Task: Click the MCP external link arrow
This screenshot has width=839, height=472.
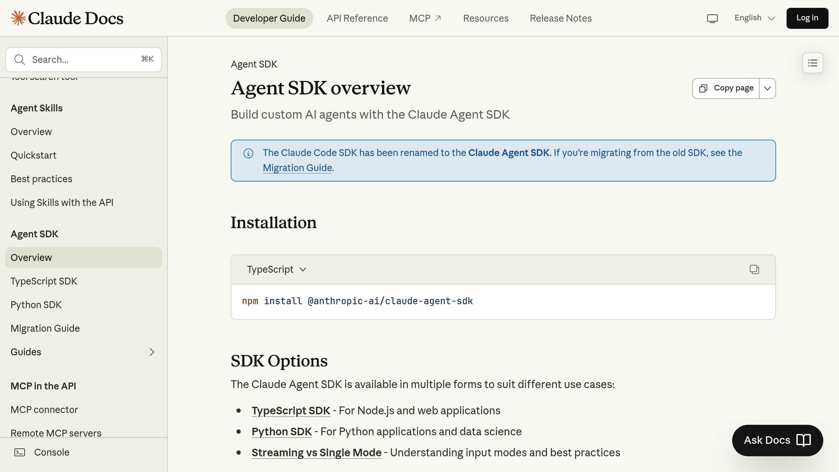Action: pos(438,18)
